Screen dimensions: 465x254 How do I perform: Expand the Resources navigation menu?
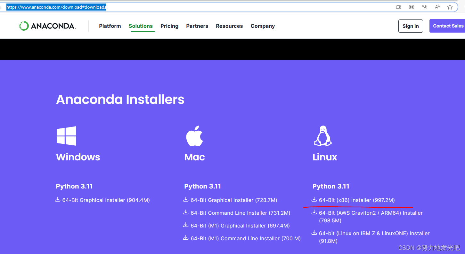click(x=229, y=26)
